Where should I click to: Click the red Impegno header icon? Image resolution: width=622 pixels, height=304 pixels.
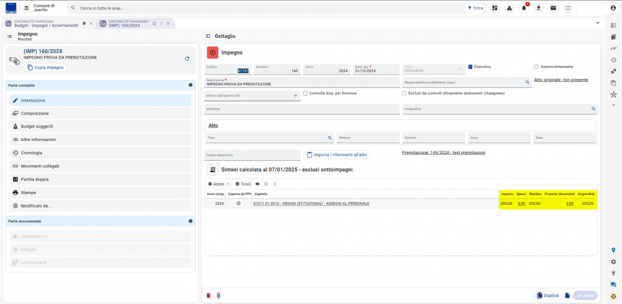[213, 52]
